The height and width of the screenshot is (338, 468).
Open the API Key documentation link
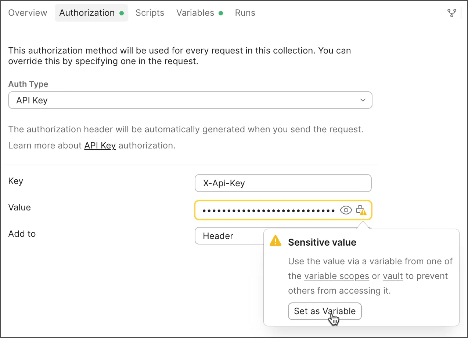click(100, 146)
